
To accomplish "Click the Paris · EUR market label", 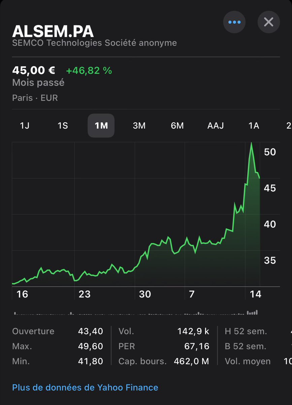I will 35,98.
